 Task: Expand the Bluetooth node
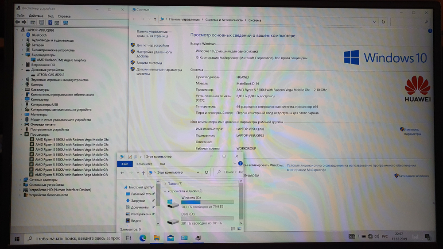(x=23, y=35)
